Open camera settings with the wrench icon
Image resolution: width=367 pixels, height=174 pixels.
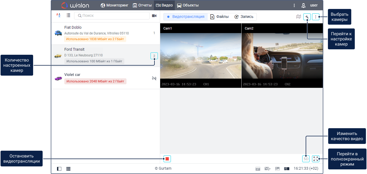click(307, 17)
